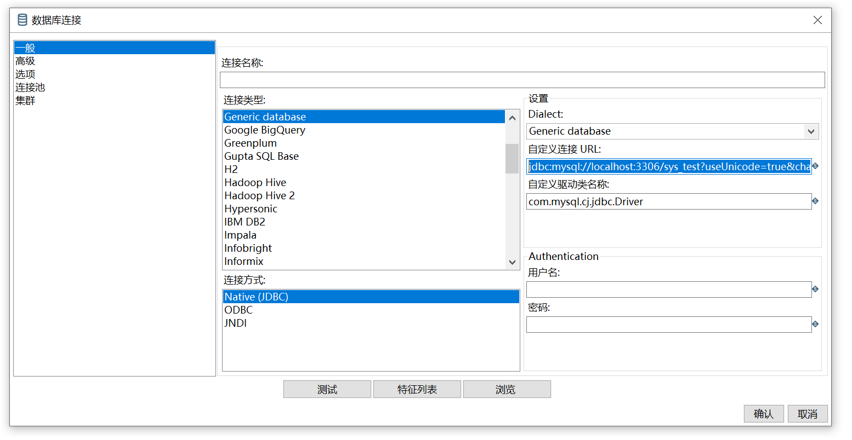The height and width of the screenshot is (440, 852).
Task: Click variable icon beside driver class field
Action: pos(815,201)
